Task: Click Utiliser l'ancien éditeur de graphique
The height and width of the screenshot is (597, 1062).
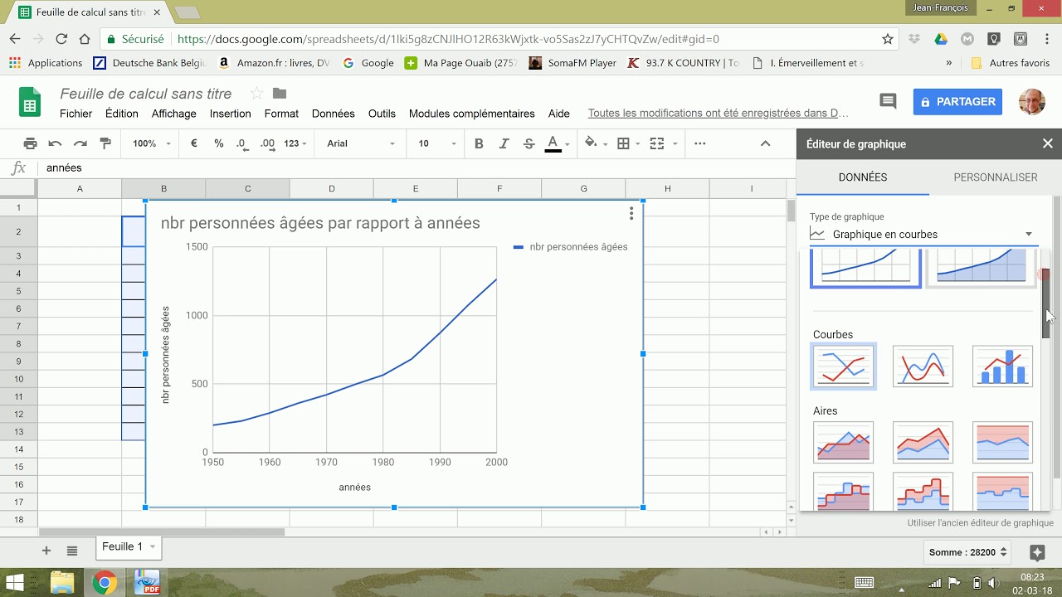Action: (981, 523)
